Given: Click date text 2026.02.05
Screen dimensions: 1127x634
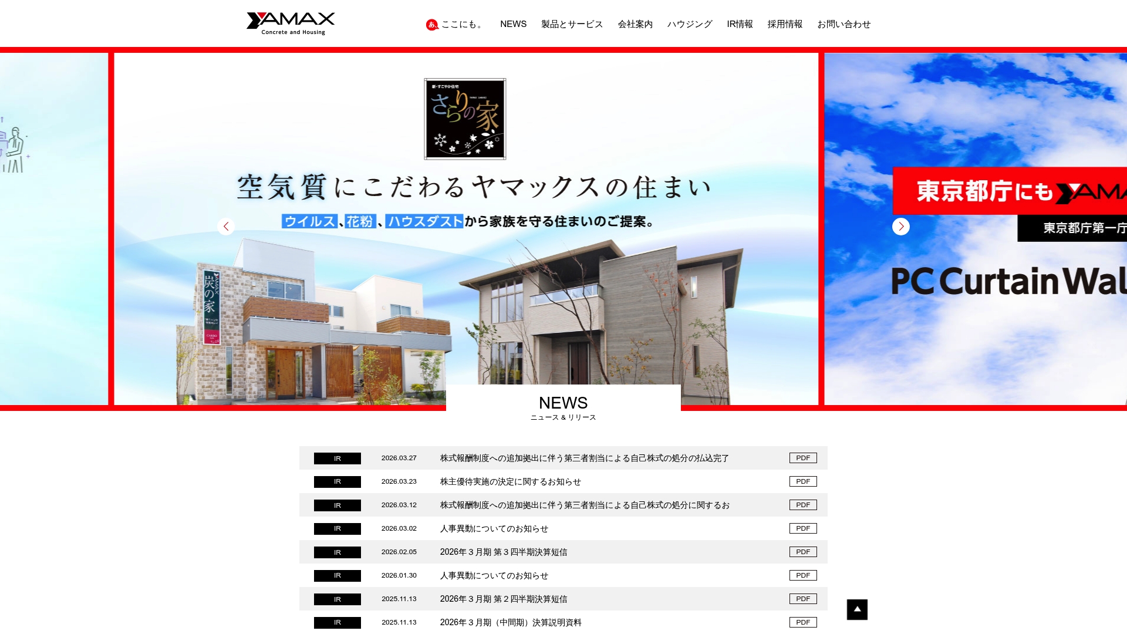Looking at the screenshot, I should pyautogui.click(x=399, y=552).
